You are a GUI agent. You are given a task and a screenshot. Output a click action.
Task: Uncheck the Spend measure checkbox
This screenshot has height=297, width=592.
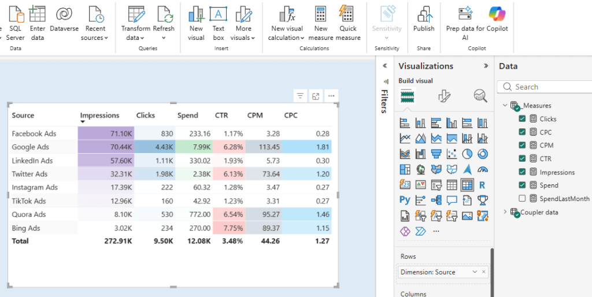522,185
